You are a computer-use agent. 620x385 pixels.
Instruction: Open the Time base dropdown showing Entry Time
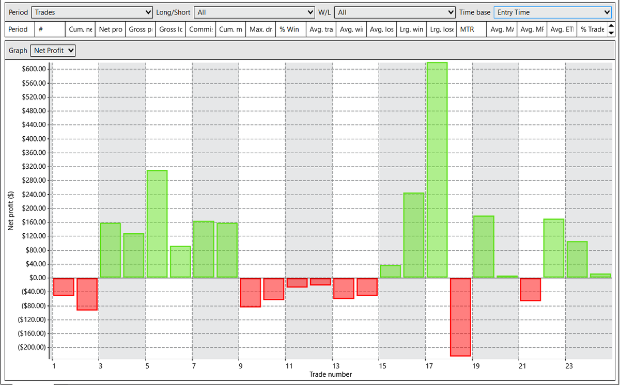553,12
